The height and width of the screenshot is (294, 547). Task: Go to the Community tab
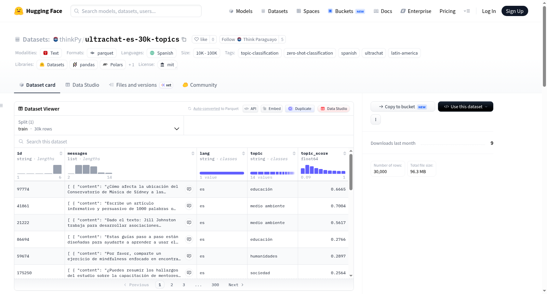click(x=200, y=85)
